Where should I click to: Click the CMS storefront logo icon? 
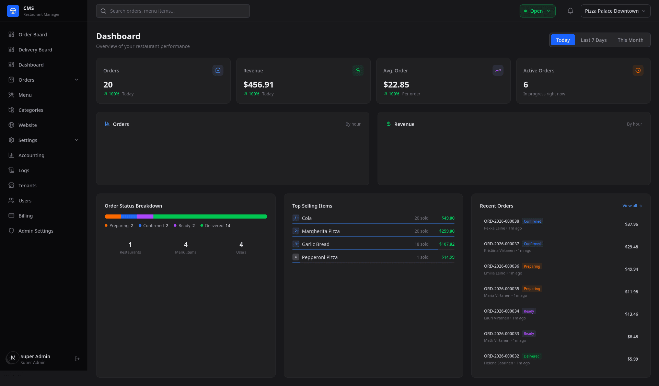click(x=13, y=11)
